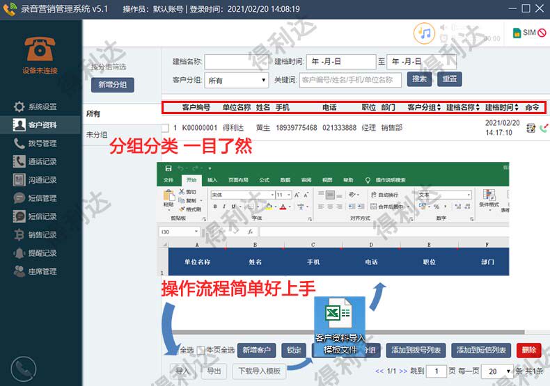The image size is (550, 386).
Task: Click the fx insert function icon in Excel
Action: tap(250, 232)
